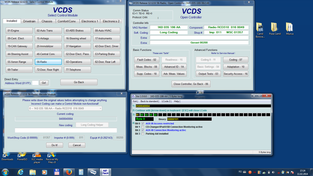Check Bit 1 CD-Changer/iPod/USB Connection Monitoring
Screen dimensions: 313x176
143,127
